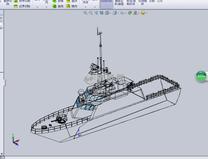Click the 镜向 (Mirror) tool
Screen dimensions: 208x159
click(x=72, y=6)
